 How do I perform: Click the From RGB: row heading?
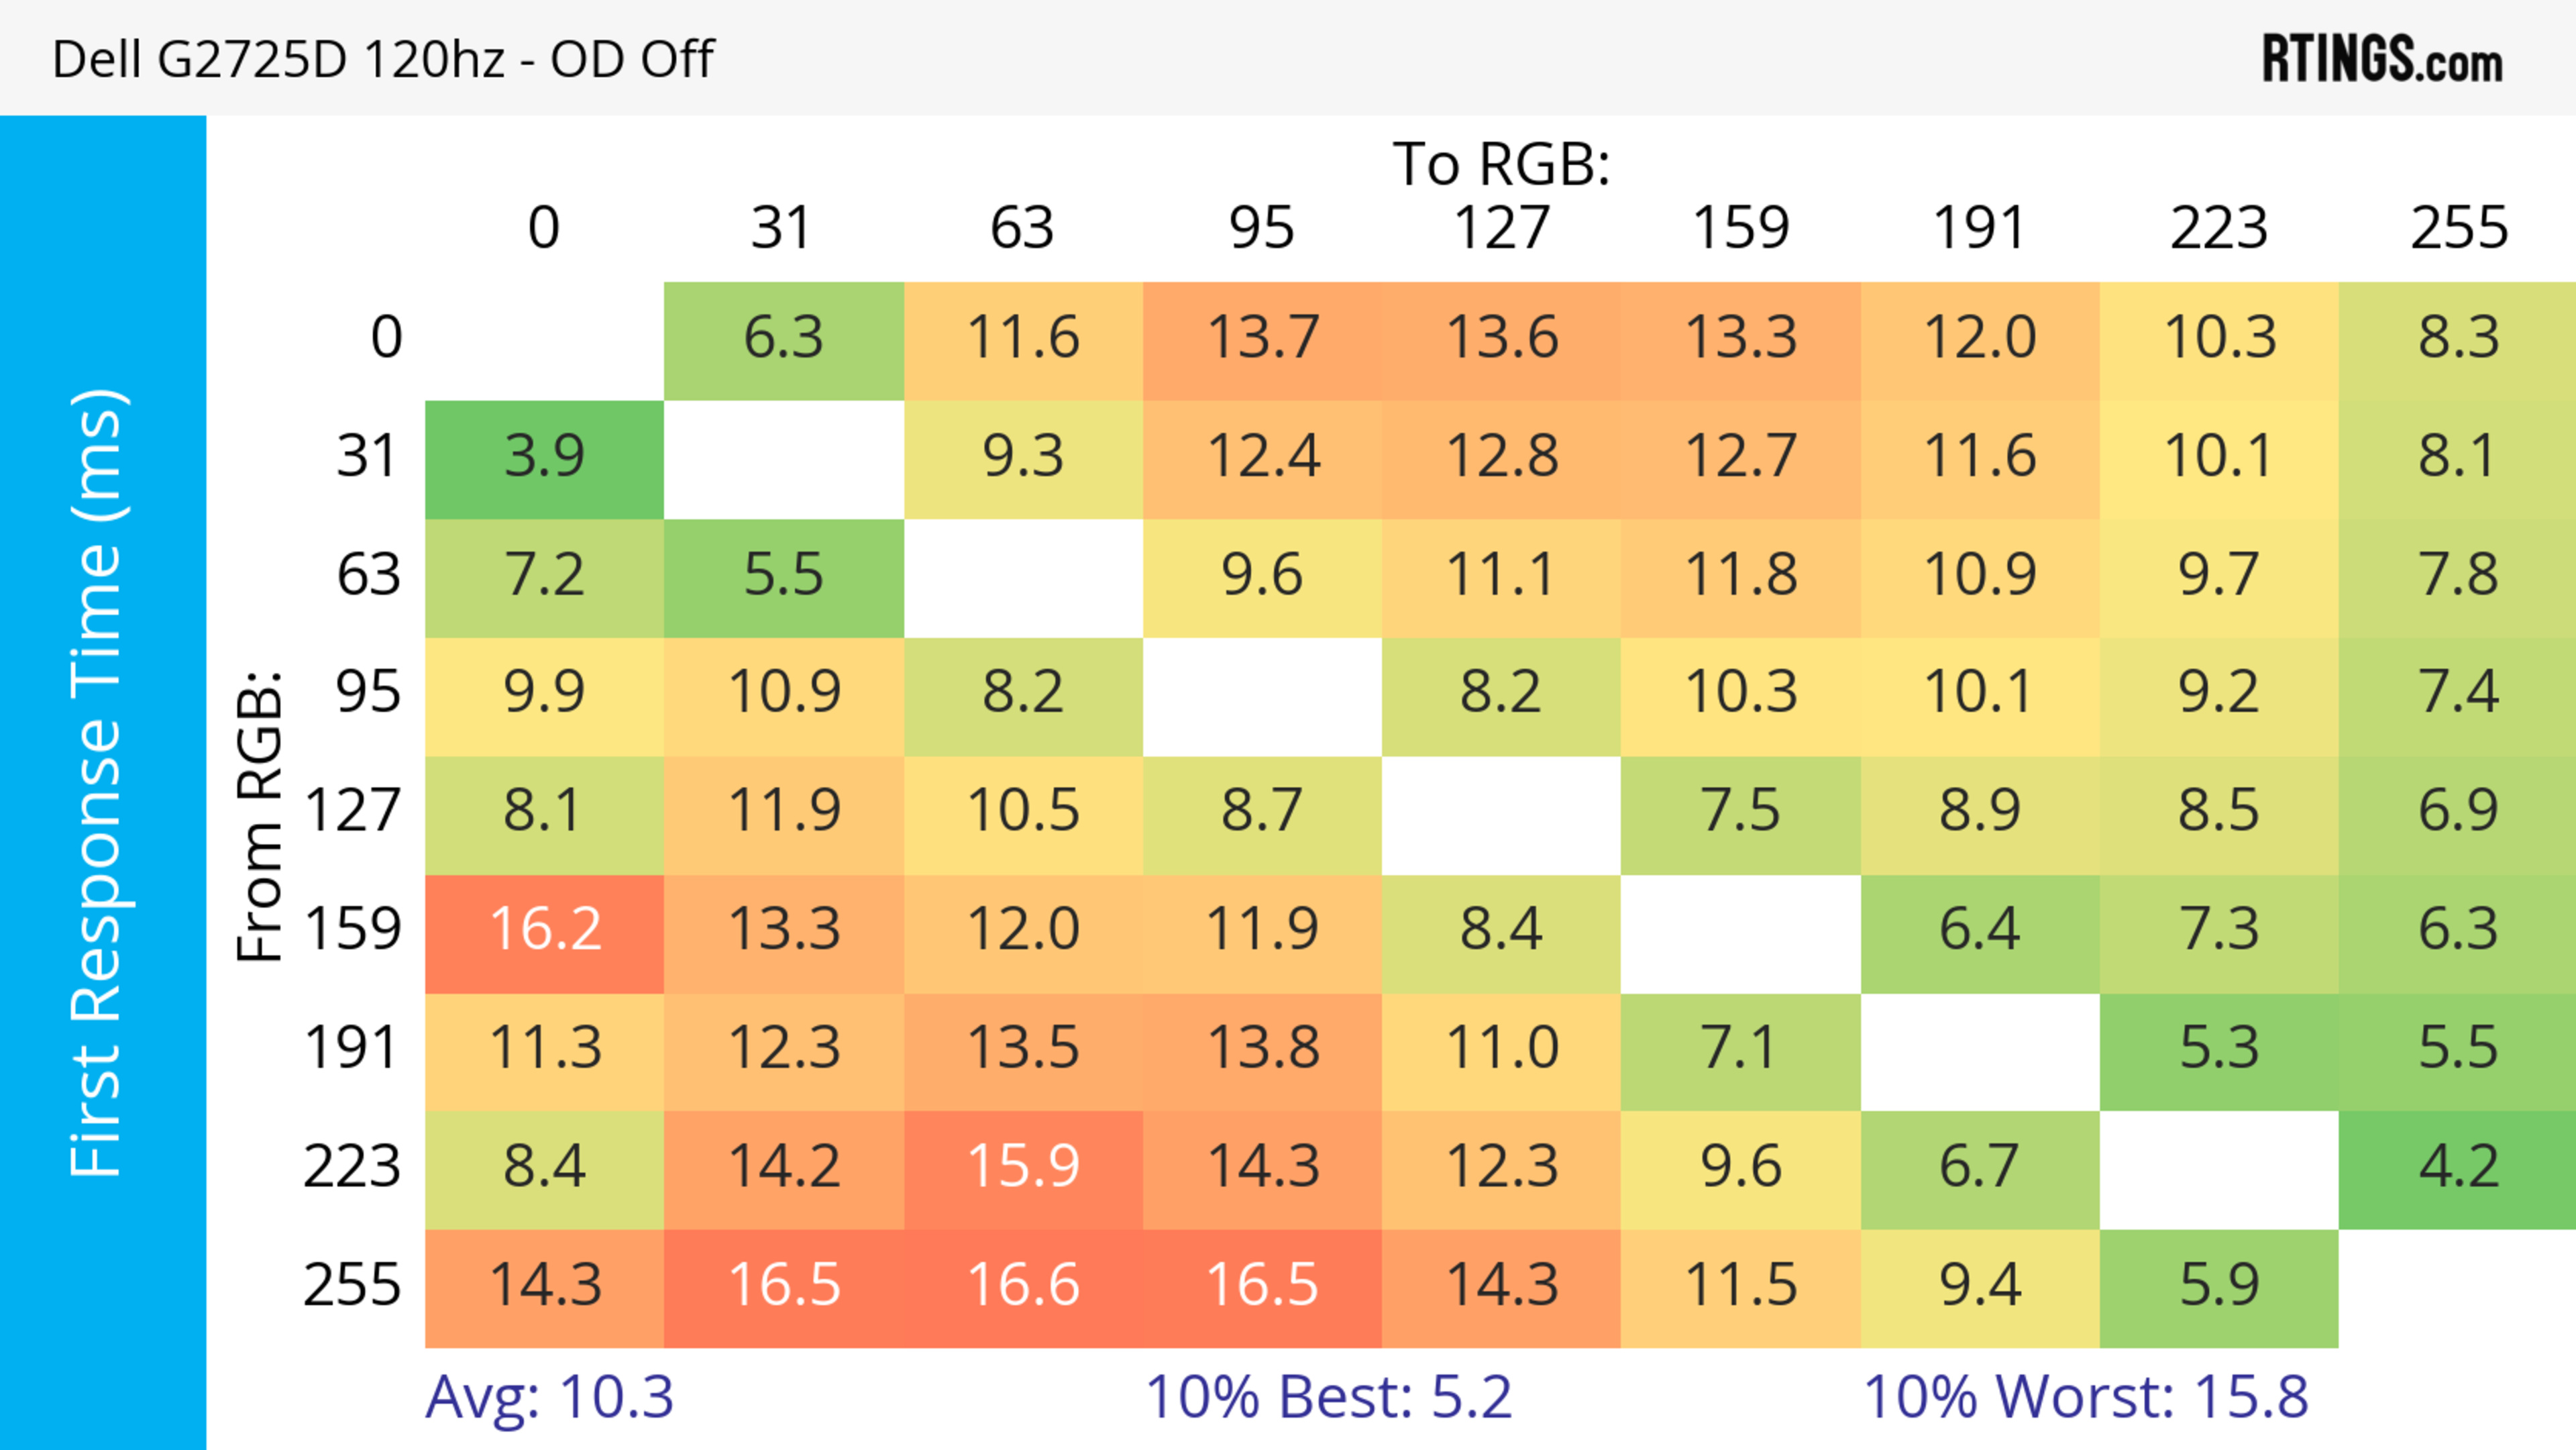click(259, 817)
